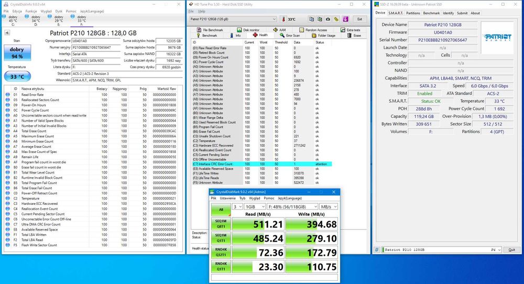This screenshot has height=284, width=524.
Task: Open the Edycja menu in CrystalDiskInfo
Action: pos(17,11)
